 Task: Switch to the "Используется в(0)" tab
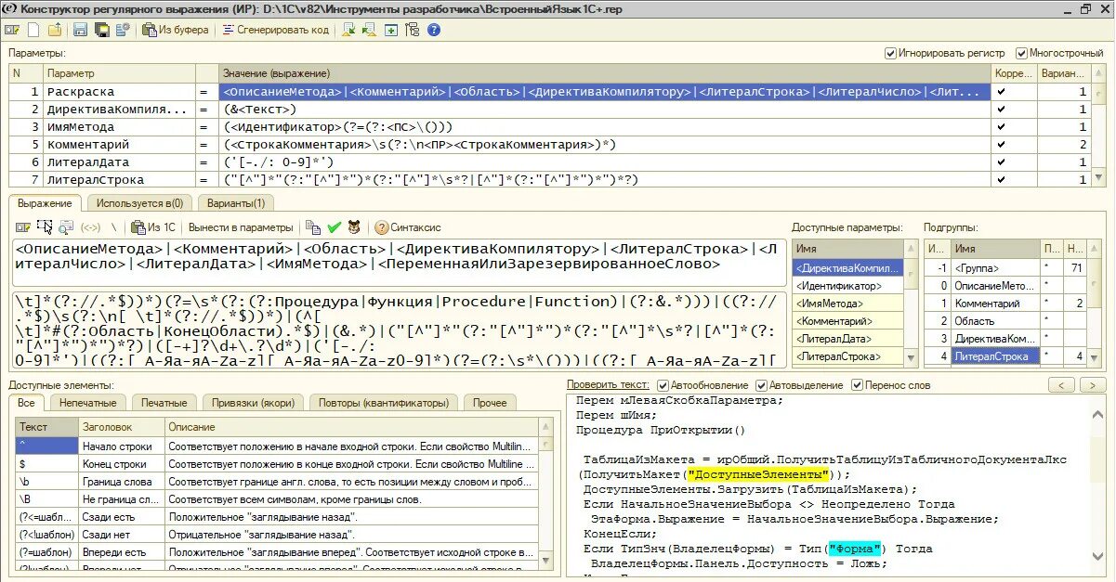click(x=139, y=202)
